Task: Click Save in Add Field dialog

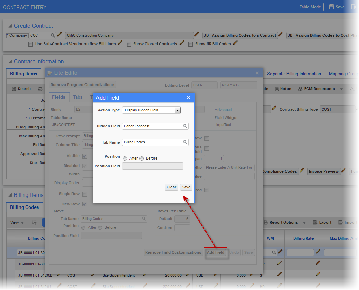Action: (x=186, y=187)
